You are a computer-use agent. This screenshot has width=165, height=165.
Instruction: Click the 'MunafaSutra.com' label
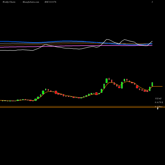pos(31,2)
